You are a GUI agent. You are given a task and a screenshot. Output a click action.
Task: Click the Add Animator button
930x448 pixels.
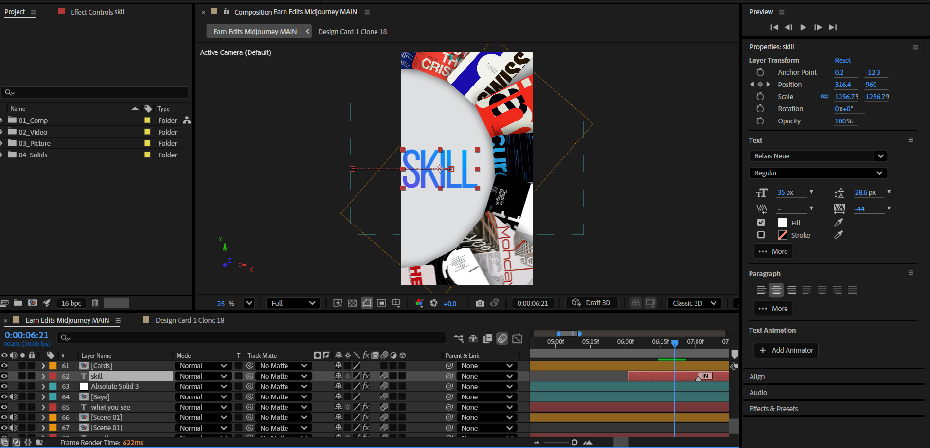point(786,350)
